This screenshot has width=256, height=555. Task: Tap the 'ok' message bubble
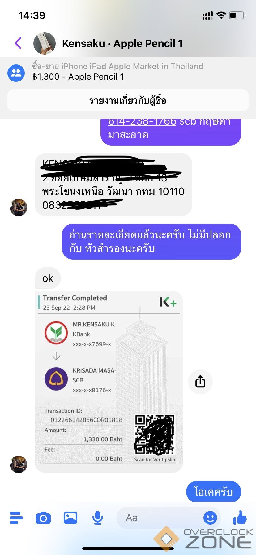[x=48, y=278]
